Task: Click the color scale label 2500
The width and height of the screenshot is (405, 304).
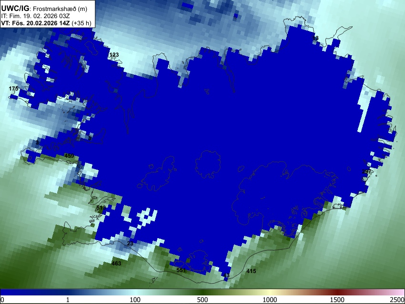Action: 397,300
